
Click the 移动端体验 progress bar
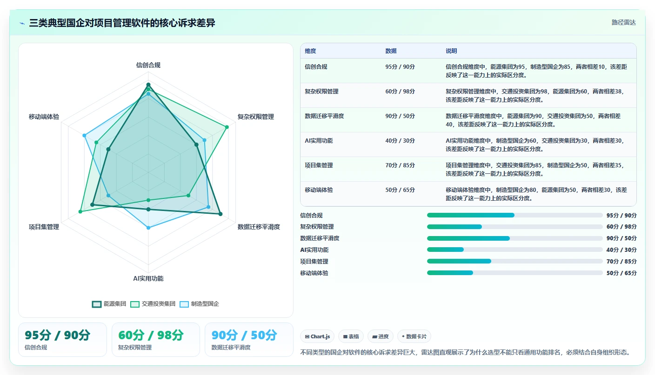coord(515,273)
